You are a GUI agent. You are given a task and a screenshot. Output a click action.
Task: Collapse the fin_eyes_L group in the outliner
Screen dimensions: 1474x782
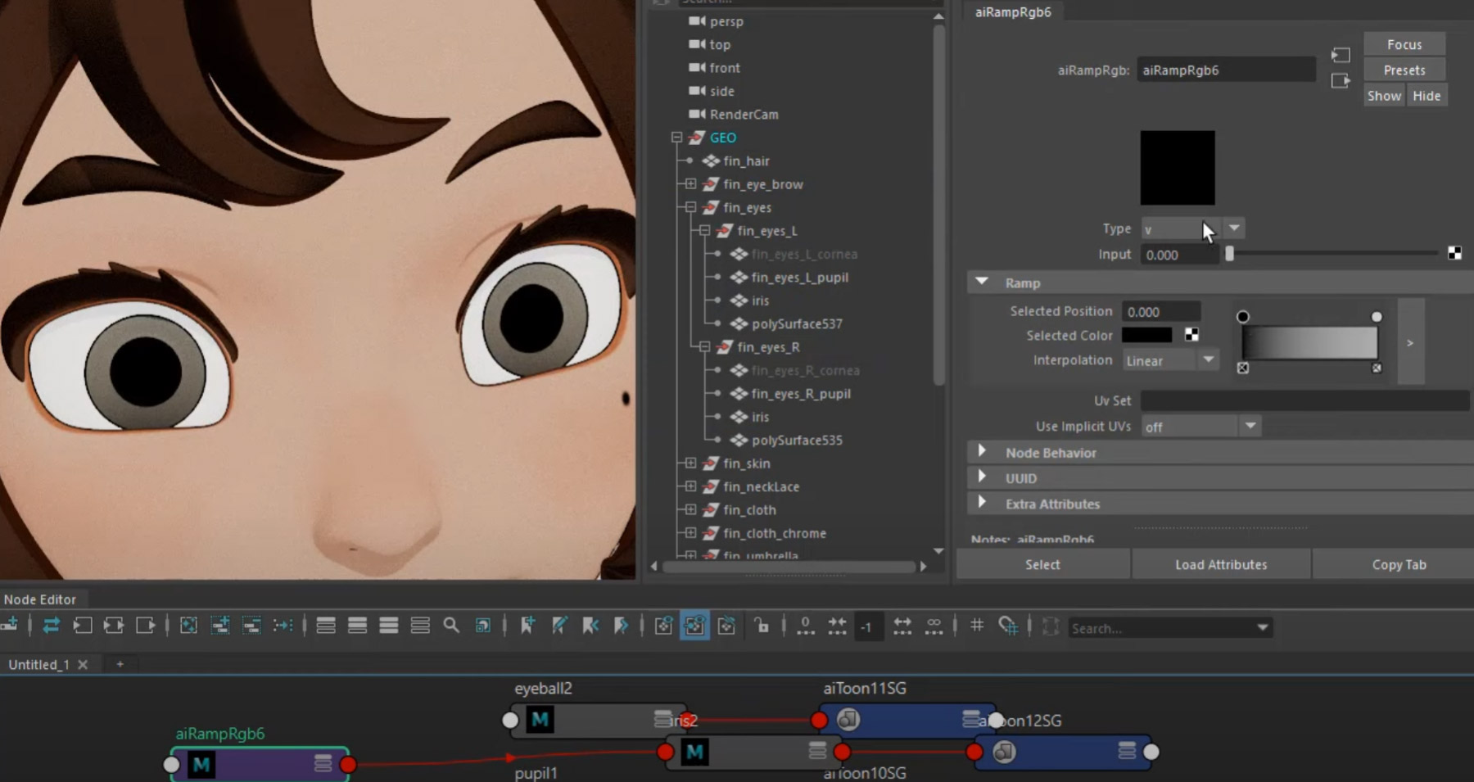[x=704, y=231]
